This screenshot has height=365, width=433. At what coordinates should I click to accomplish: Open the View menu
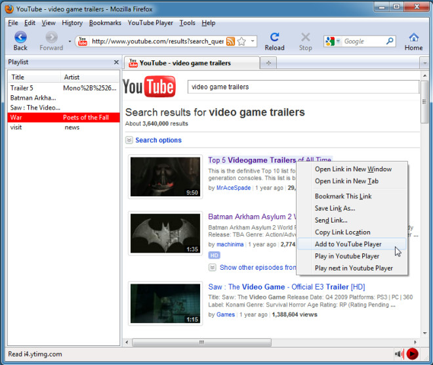coord(49,23)
